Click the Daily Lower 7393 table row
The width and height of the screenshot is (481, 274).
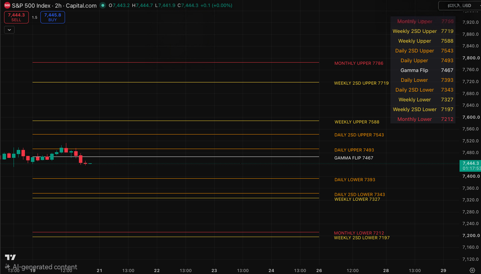pos(423,80)
